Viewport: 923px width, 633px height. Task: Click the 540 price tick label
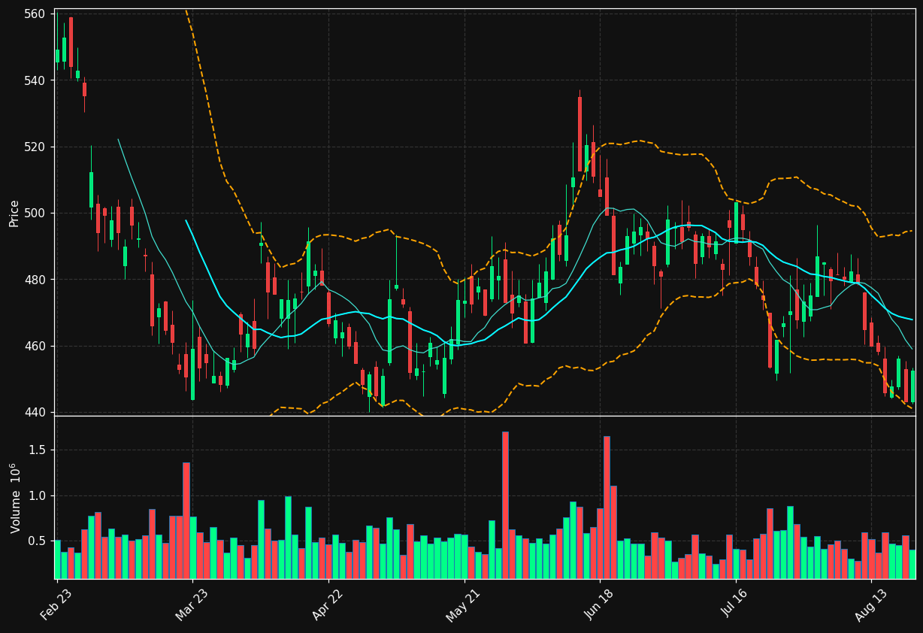point(35,80)
